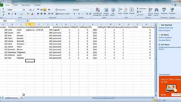181x102 pixels.
Task: Apply accounting dollar format
Action: point(74,14)
